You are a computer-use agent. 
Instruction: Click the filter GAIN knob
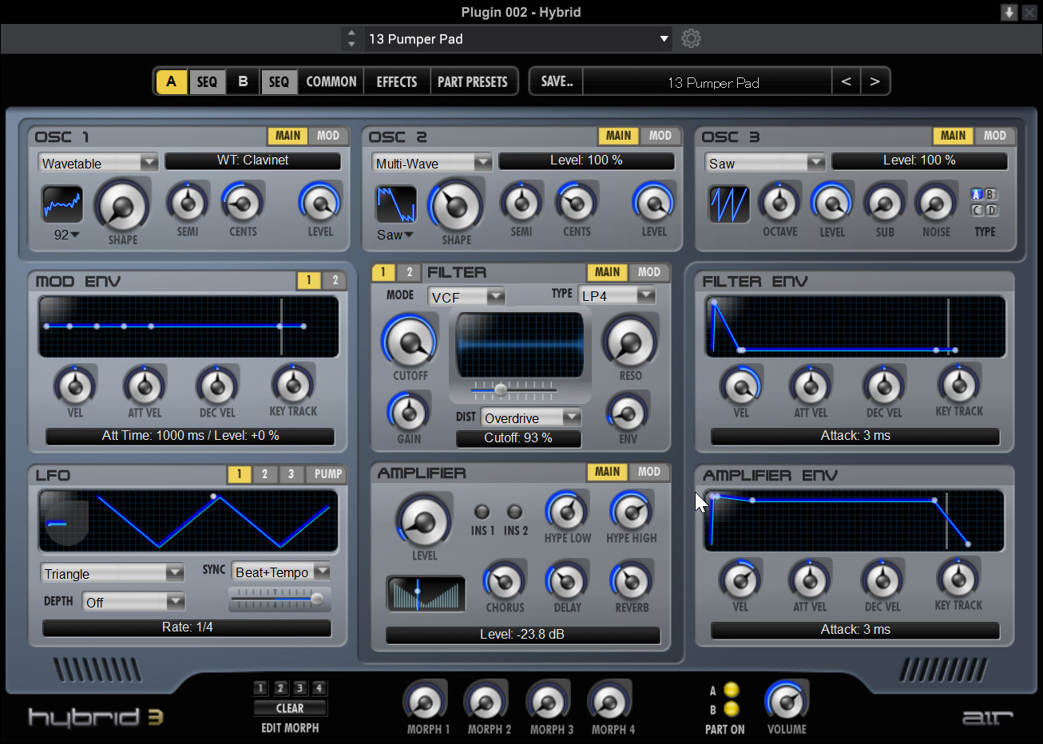pos(409,412)
